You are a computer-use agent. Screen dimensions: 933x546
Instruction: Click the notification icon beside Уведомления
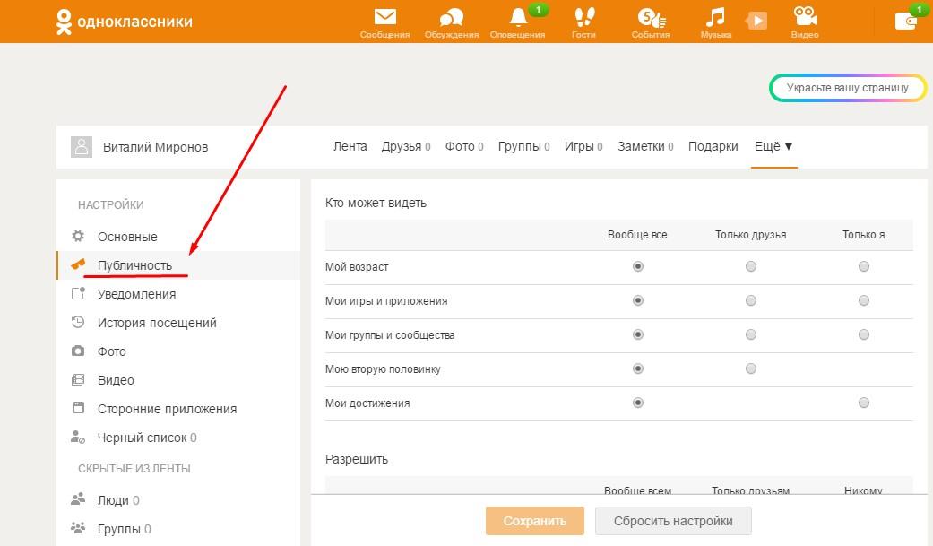click(78, 293)
